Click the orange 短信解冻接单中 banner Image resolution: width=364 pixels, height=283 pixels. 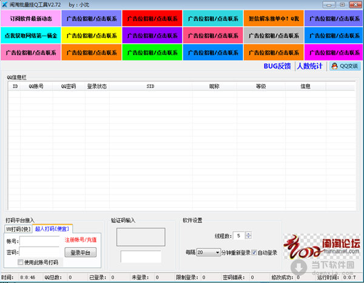pyautogui.click(x=274, y=18)
